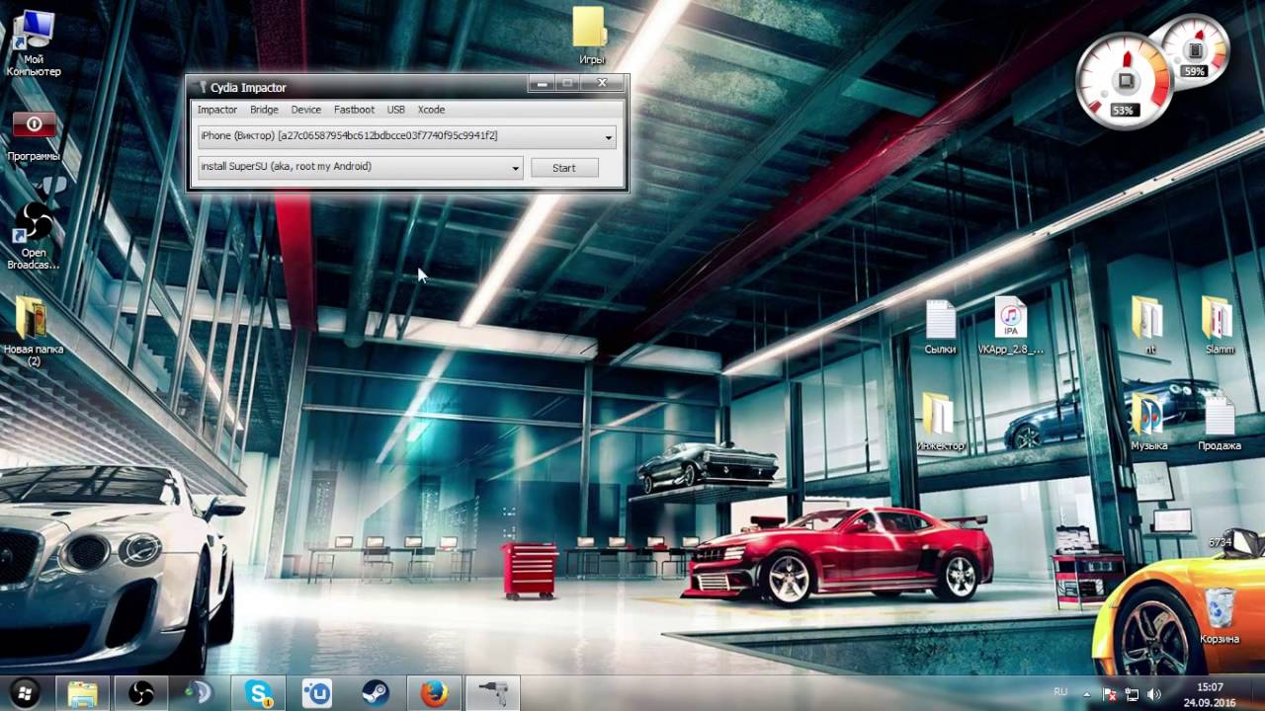Switch to Cydia Impactor taskbar button
The height and width of the screenshot is (711, 1265).
(x=493, y=694)
